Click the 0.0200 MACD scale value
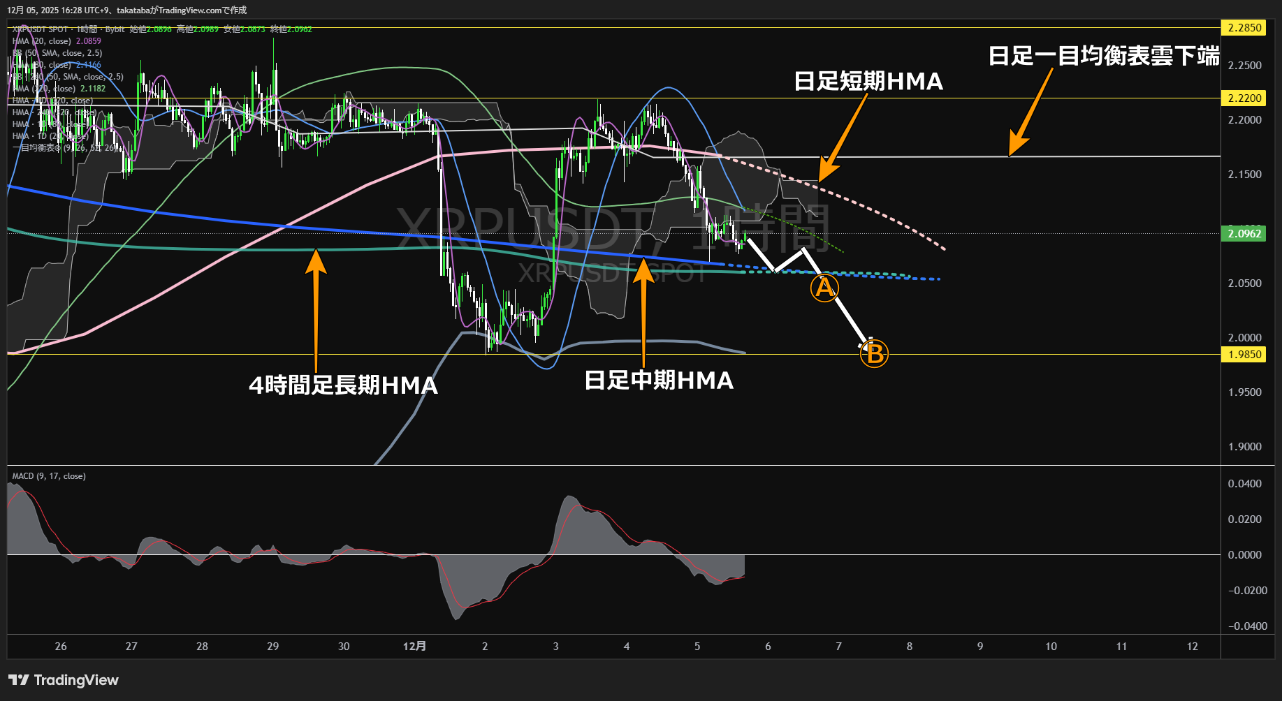This screenshot has height=701, width=1282. click(x=1245, y=519)
